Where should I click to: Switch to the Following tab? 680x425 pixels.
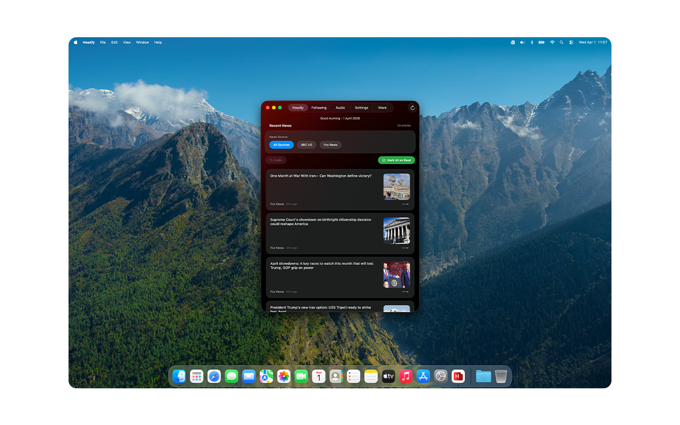coord(319,108)
